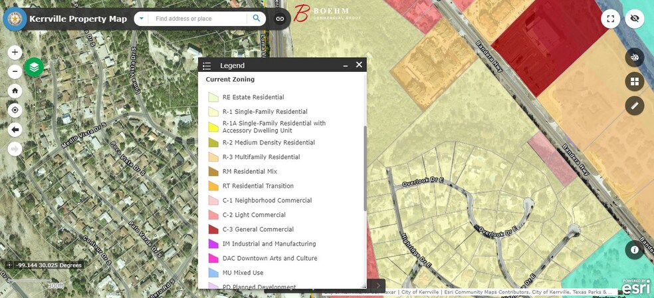The height and width of the screenshot is (298, 654).
Task: Open the info button near bottom right
Action: click(x=634, y=249)
